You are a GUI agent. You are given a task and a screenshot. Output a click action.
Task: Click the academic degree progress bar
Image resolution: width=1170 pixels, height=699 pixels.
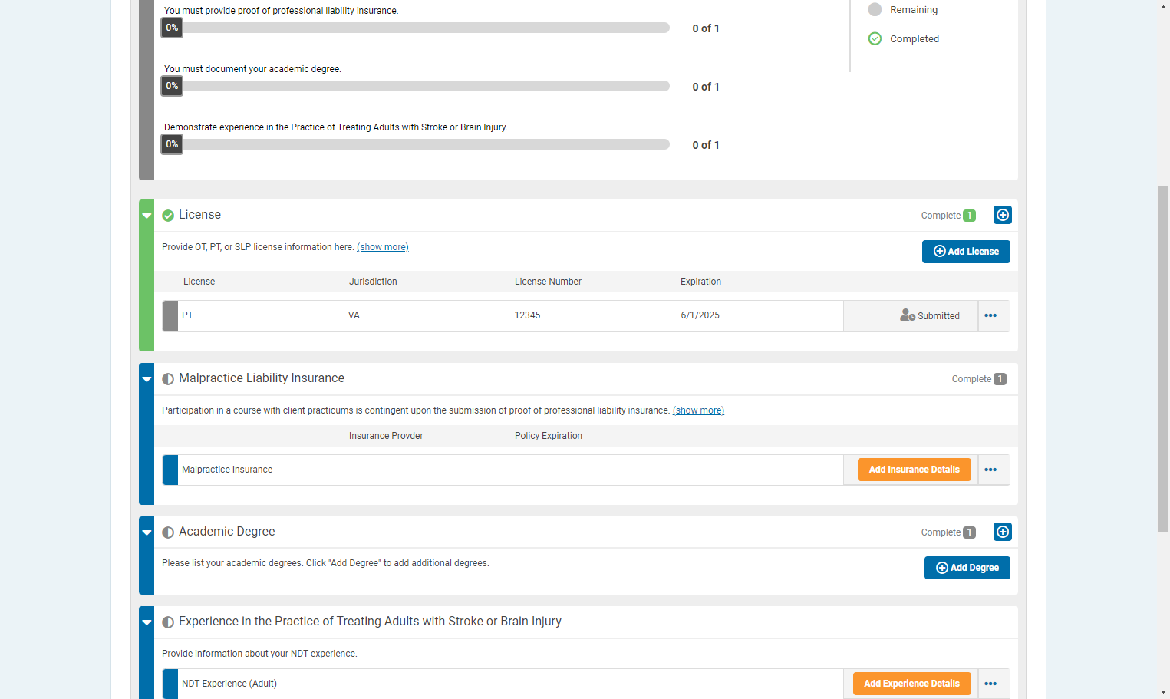(415, 86)
